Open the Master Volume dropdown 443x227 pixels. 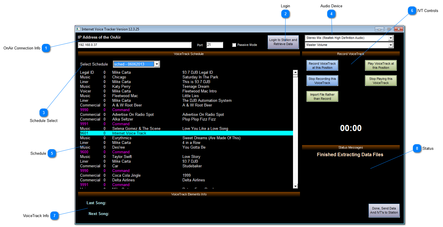pyautogui.click(x=390, y=45)
